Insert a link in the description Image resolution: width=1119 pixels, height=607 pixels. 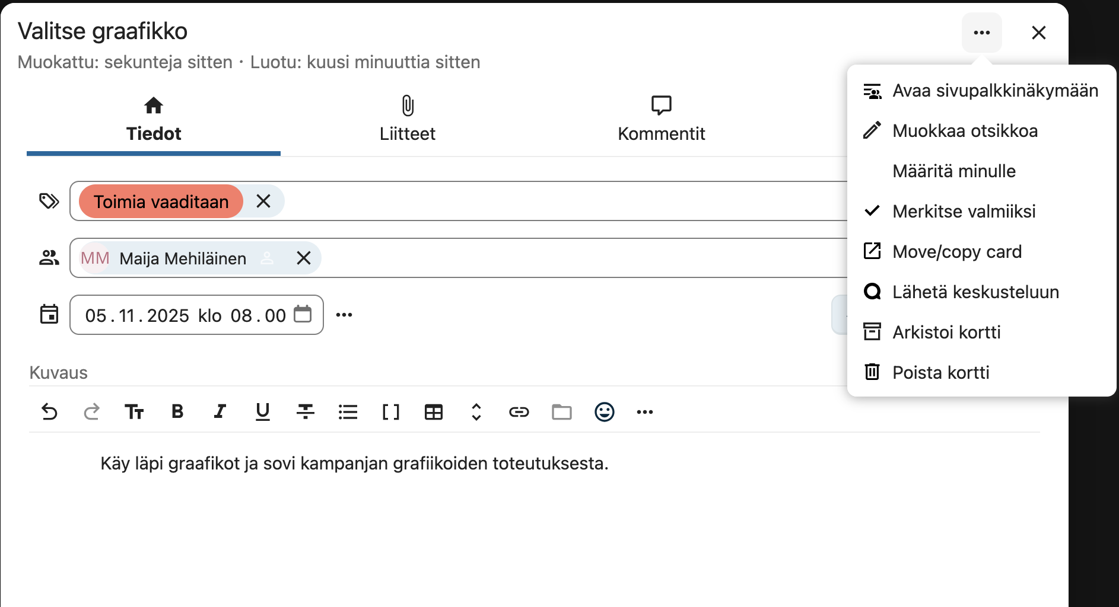519,412
